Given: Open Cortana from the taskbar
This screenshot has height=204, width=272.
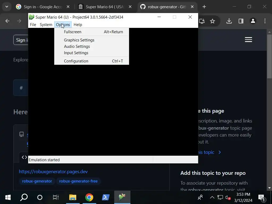Looking at the screenshot, I should click(x=40, y=197).
